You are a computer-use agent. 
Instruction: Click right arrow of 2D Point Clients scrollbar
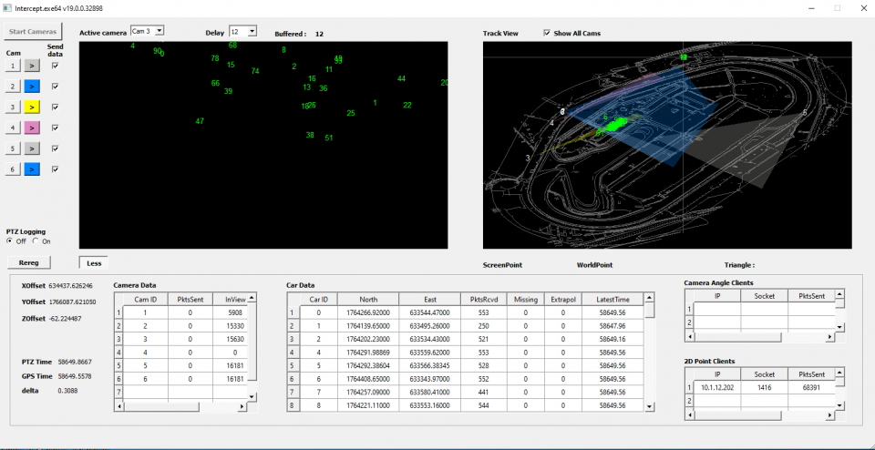point(829,415)
